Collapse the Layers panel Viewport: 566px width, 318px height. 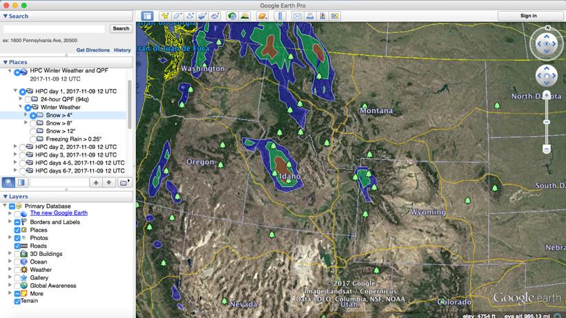(6, 197)
